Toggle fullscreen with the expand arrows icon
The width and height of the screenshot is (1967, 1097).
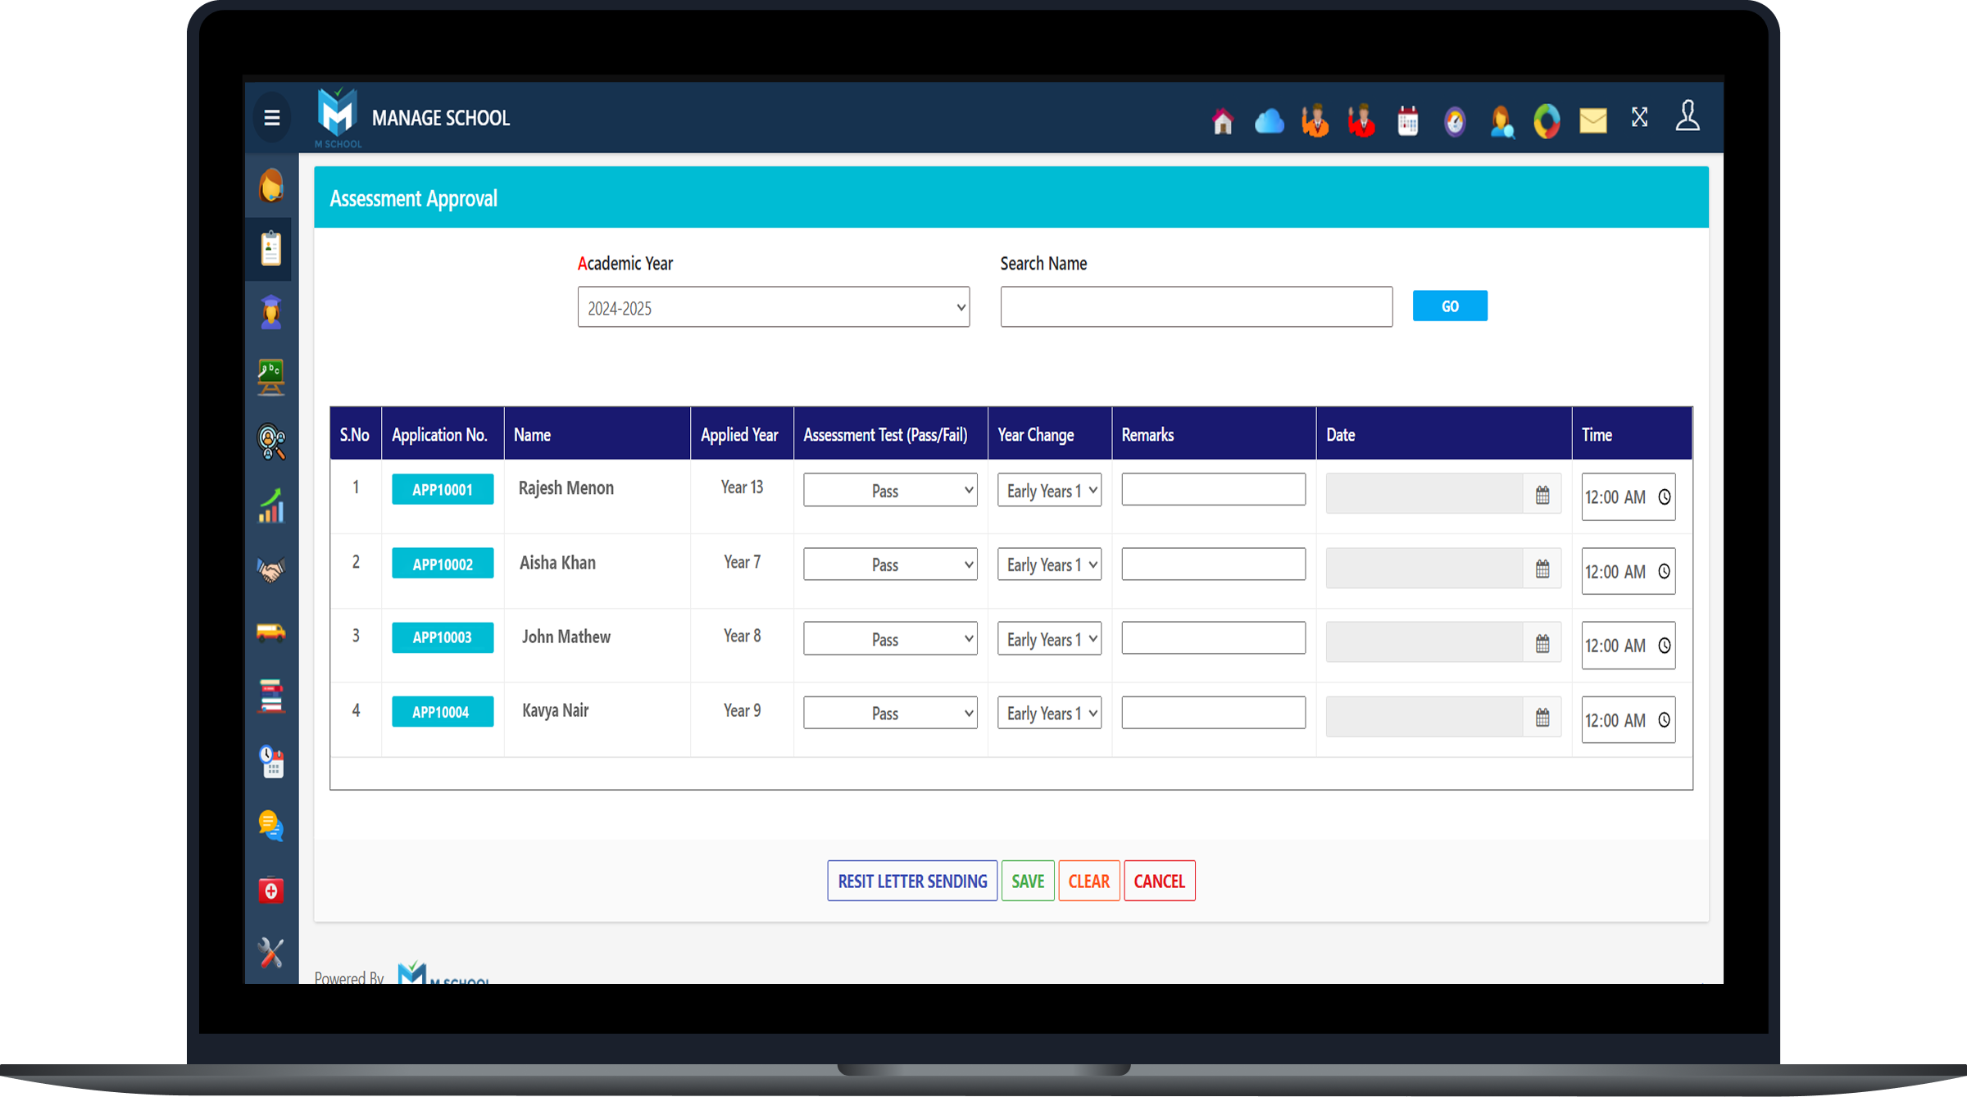point(1639,117)
